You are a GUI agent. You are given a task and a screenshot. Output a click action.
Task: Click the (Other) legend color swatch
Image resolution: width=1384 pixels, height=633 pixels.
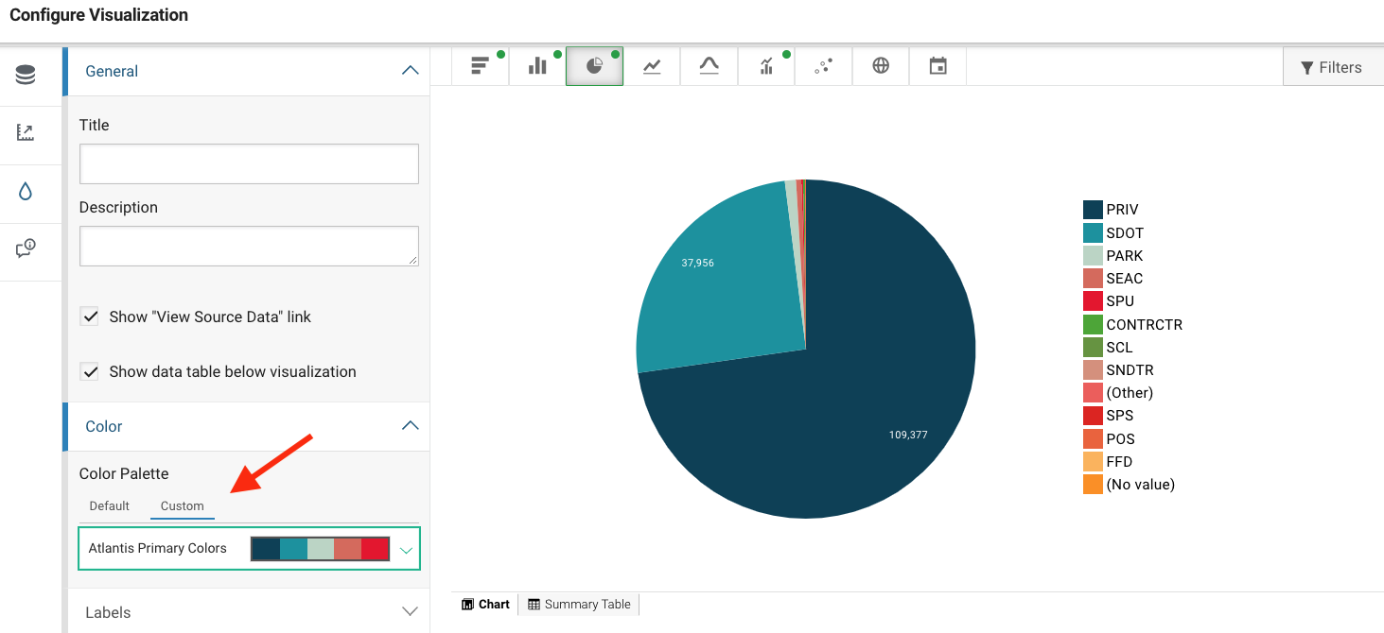[1093, 392]
